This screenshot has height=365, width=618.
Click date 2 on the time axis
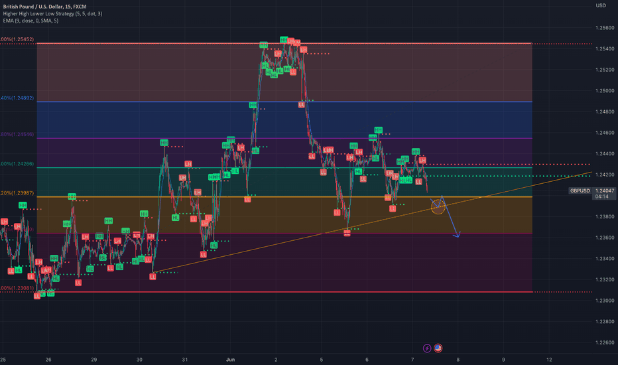276,360
